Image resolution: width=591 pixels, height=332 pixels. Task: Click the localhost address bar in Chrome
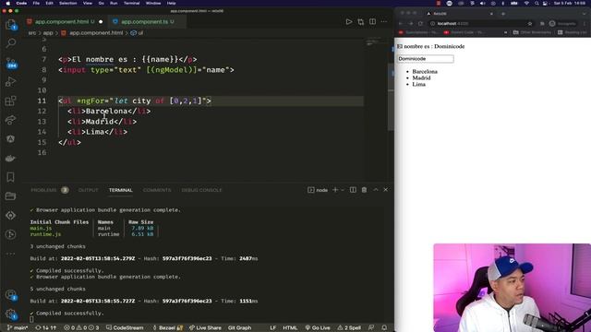[x=482, y=24]
